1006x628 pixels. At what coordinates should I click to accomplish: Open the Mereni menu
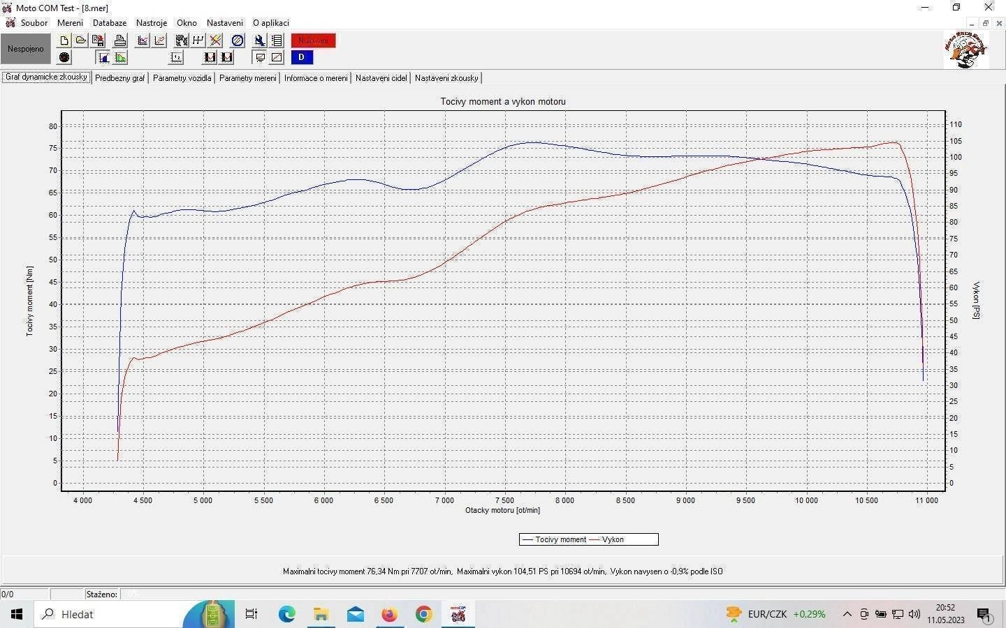(70, 23)
